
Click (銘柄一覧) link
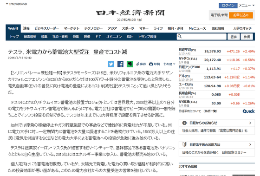pyautogui.click(x=210, y=111)
